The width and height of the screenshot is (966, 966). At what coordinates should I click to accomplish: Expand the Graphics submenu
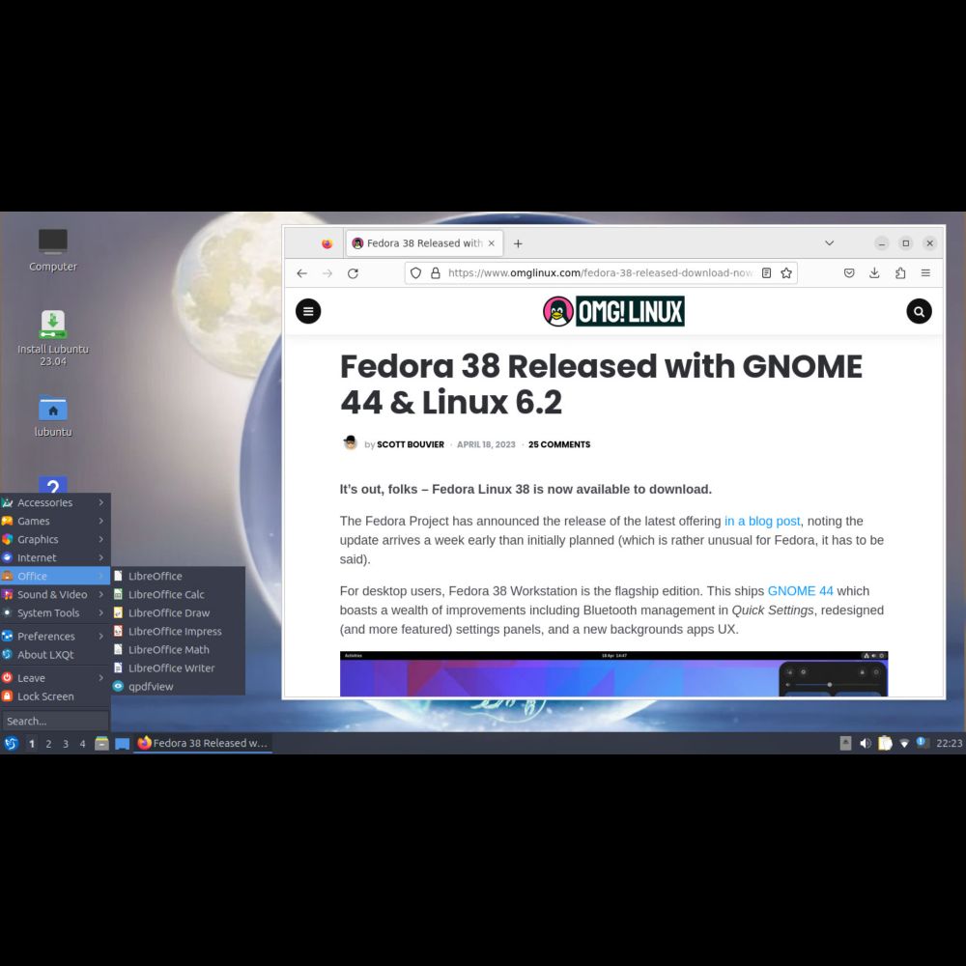[x=55, y=540]
